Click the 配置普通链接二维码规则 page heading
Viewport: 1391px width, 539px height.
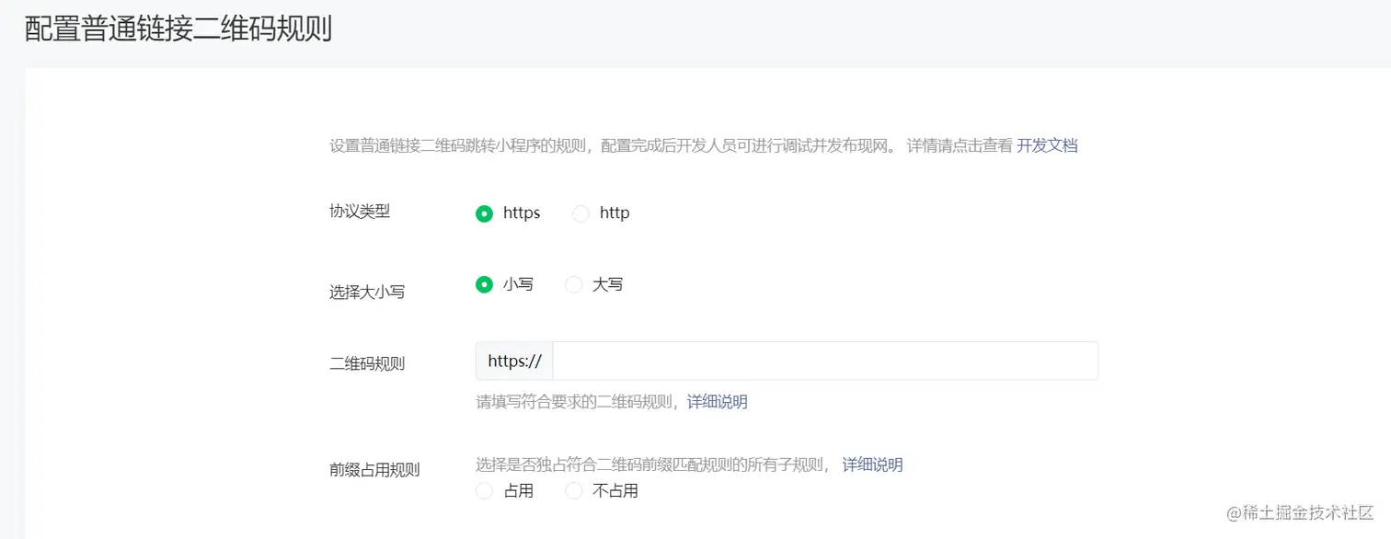[178, 29]
